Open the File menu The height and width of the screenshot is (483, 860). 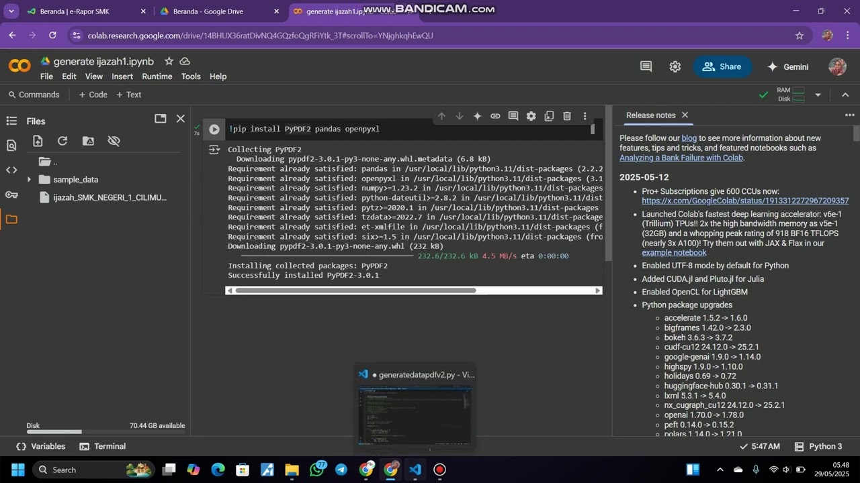pos(46,76)
